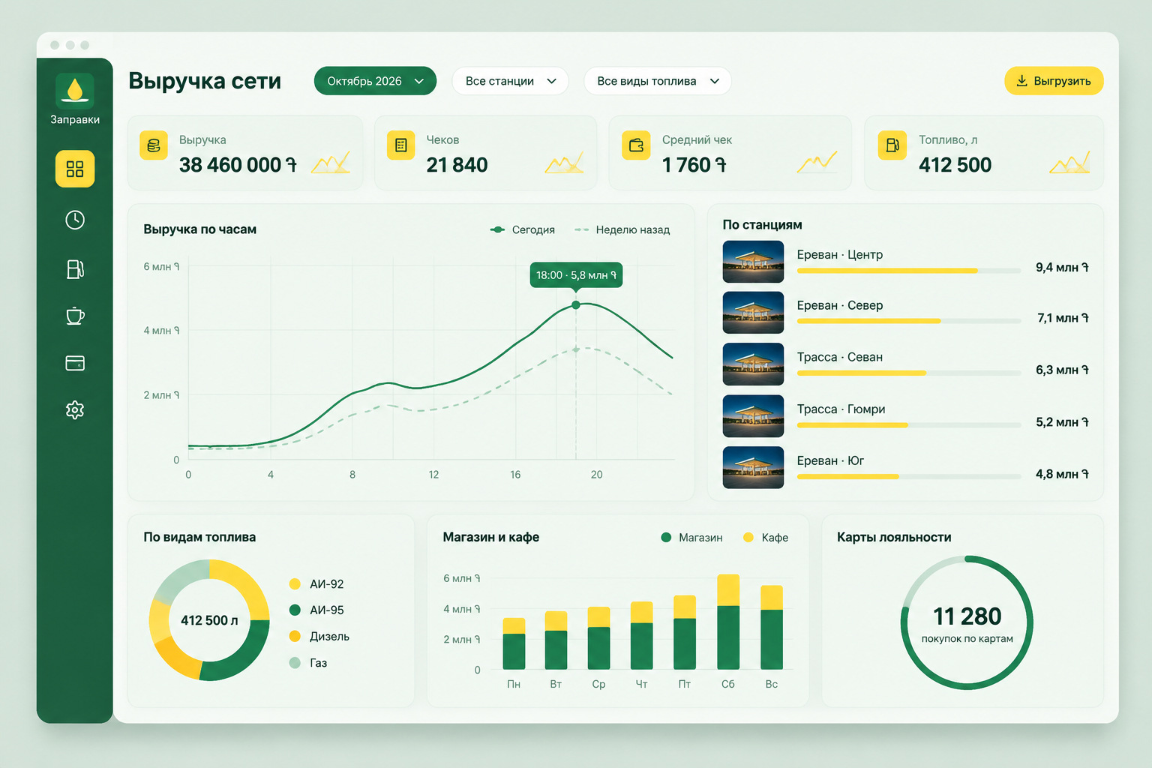Click the Заправки droplet logo
This screenshot has width=1152, height=768.
75,91
